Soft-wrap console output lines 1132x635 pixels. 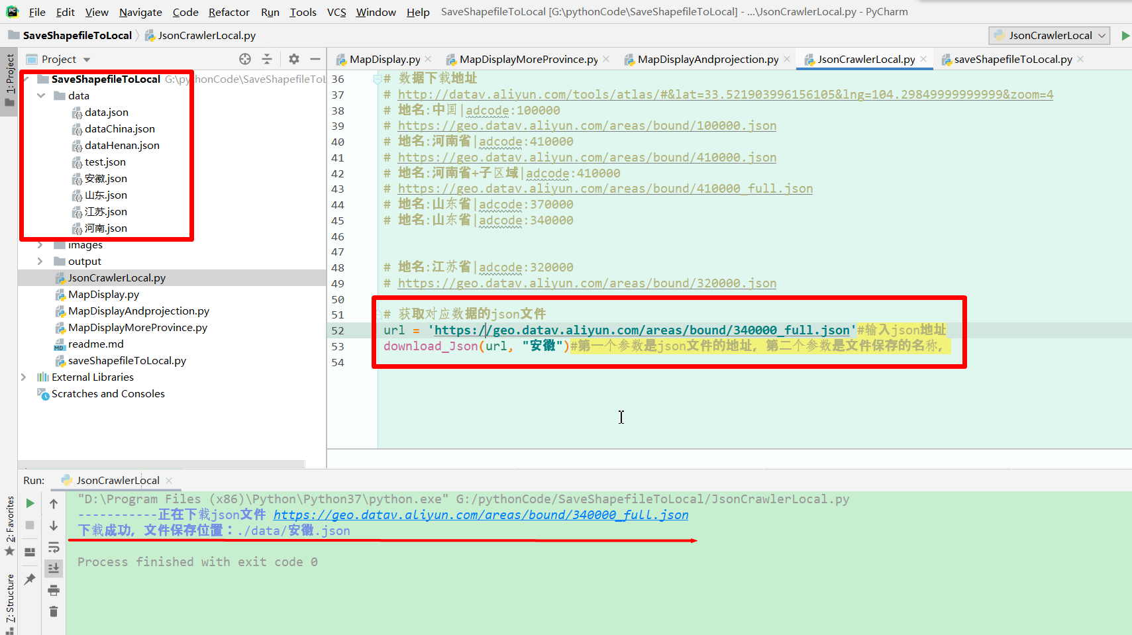(x=54, y=547)
